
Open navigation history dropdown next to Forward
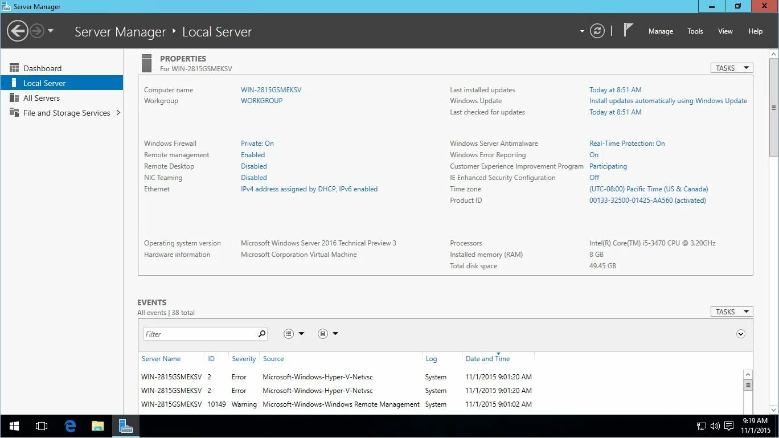pos(51,31)
